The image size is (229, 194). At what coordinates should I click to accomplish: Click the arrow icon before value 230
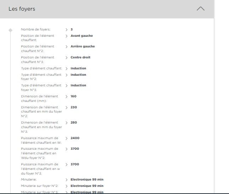click(67, 107)
